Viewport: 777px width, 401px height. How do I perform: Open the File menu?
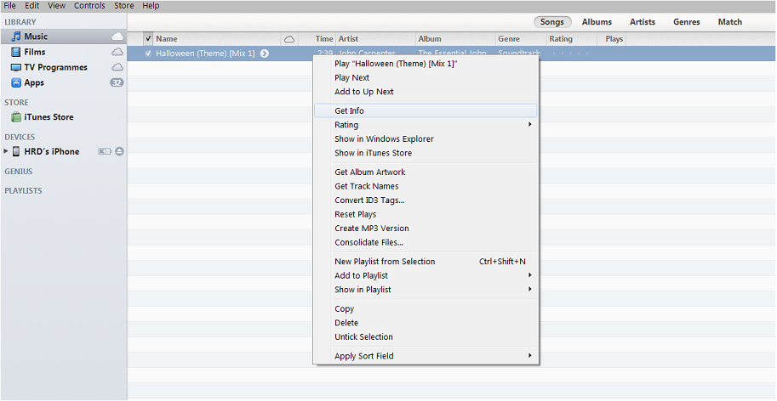click(x=10, y=6)
